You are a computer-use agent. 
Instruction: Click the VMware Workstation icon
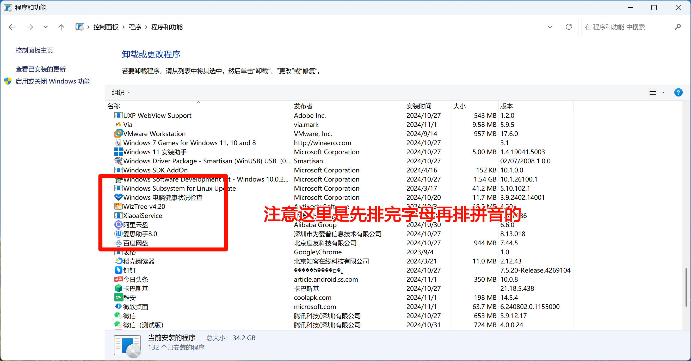coord(118,134)
